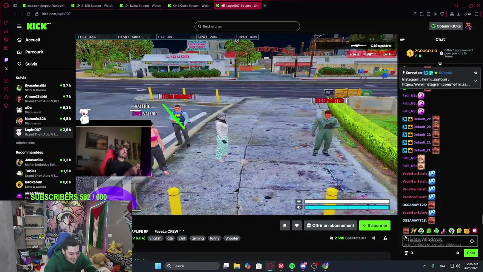This screenshot has height=272, width=483.
Task: Reload the page
Action: click(x=29, y=14)
